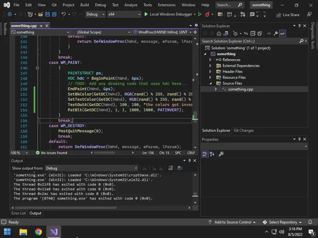Click the Hot Reload flame icon
This screenshot has height=238, width=318.
click(x=207, y=14)
